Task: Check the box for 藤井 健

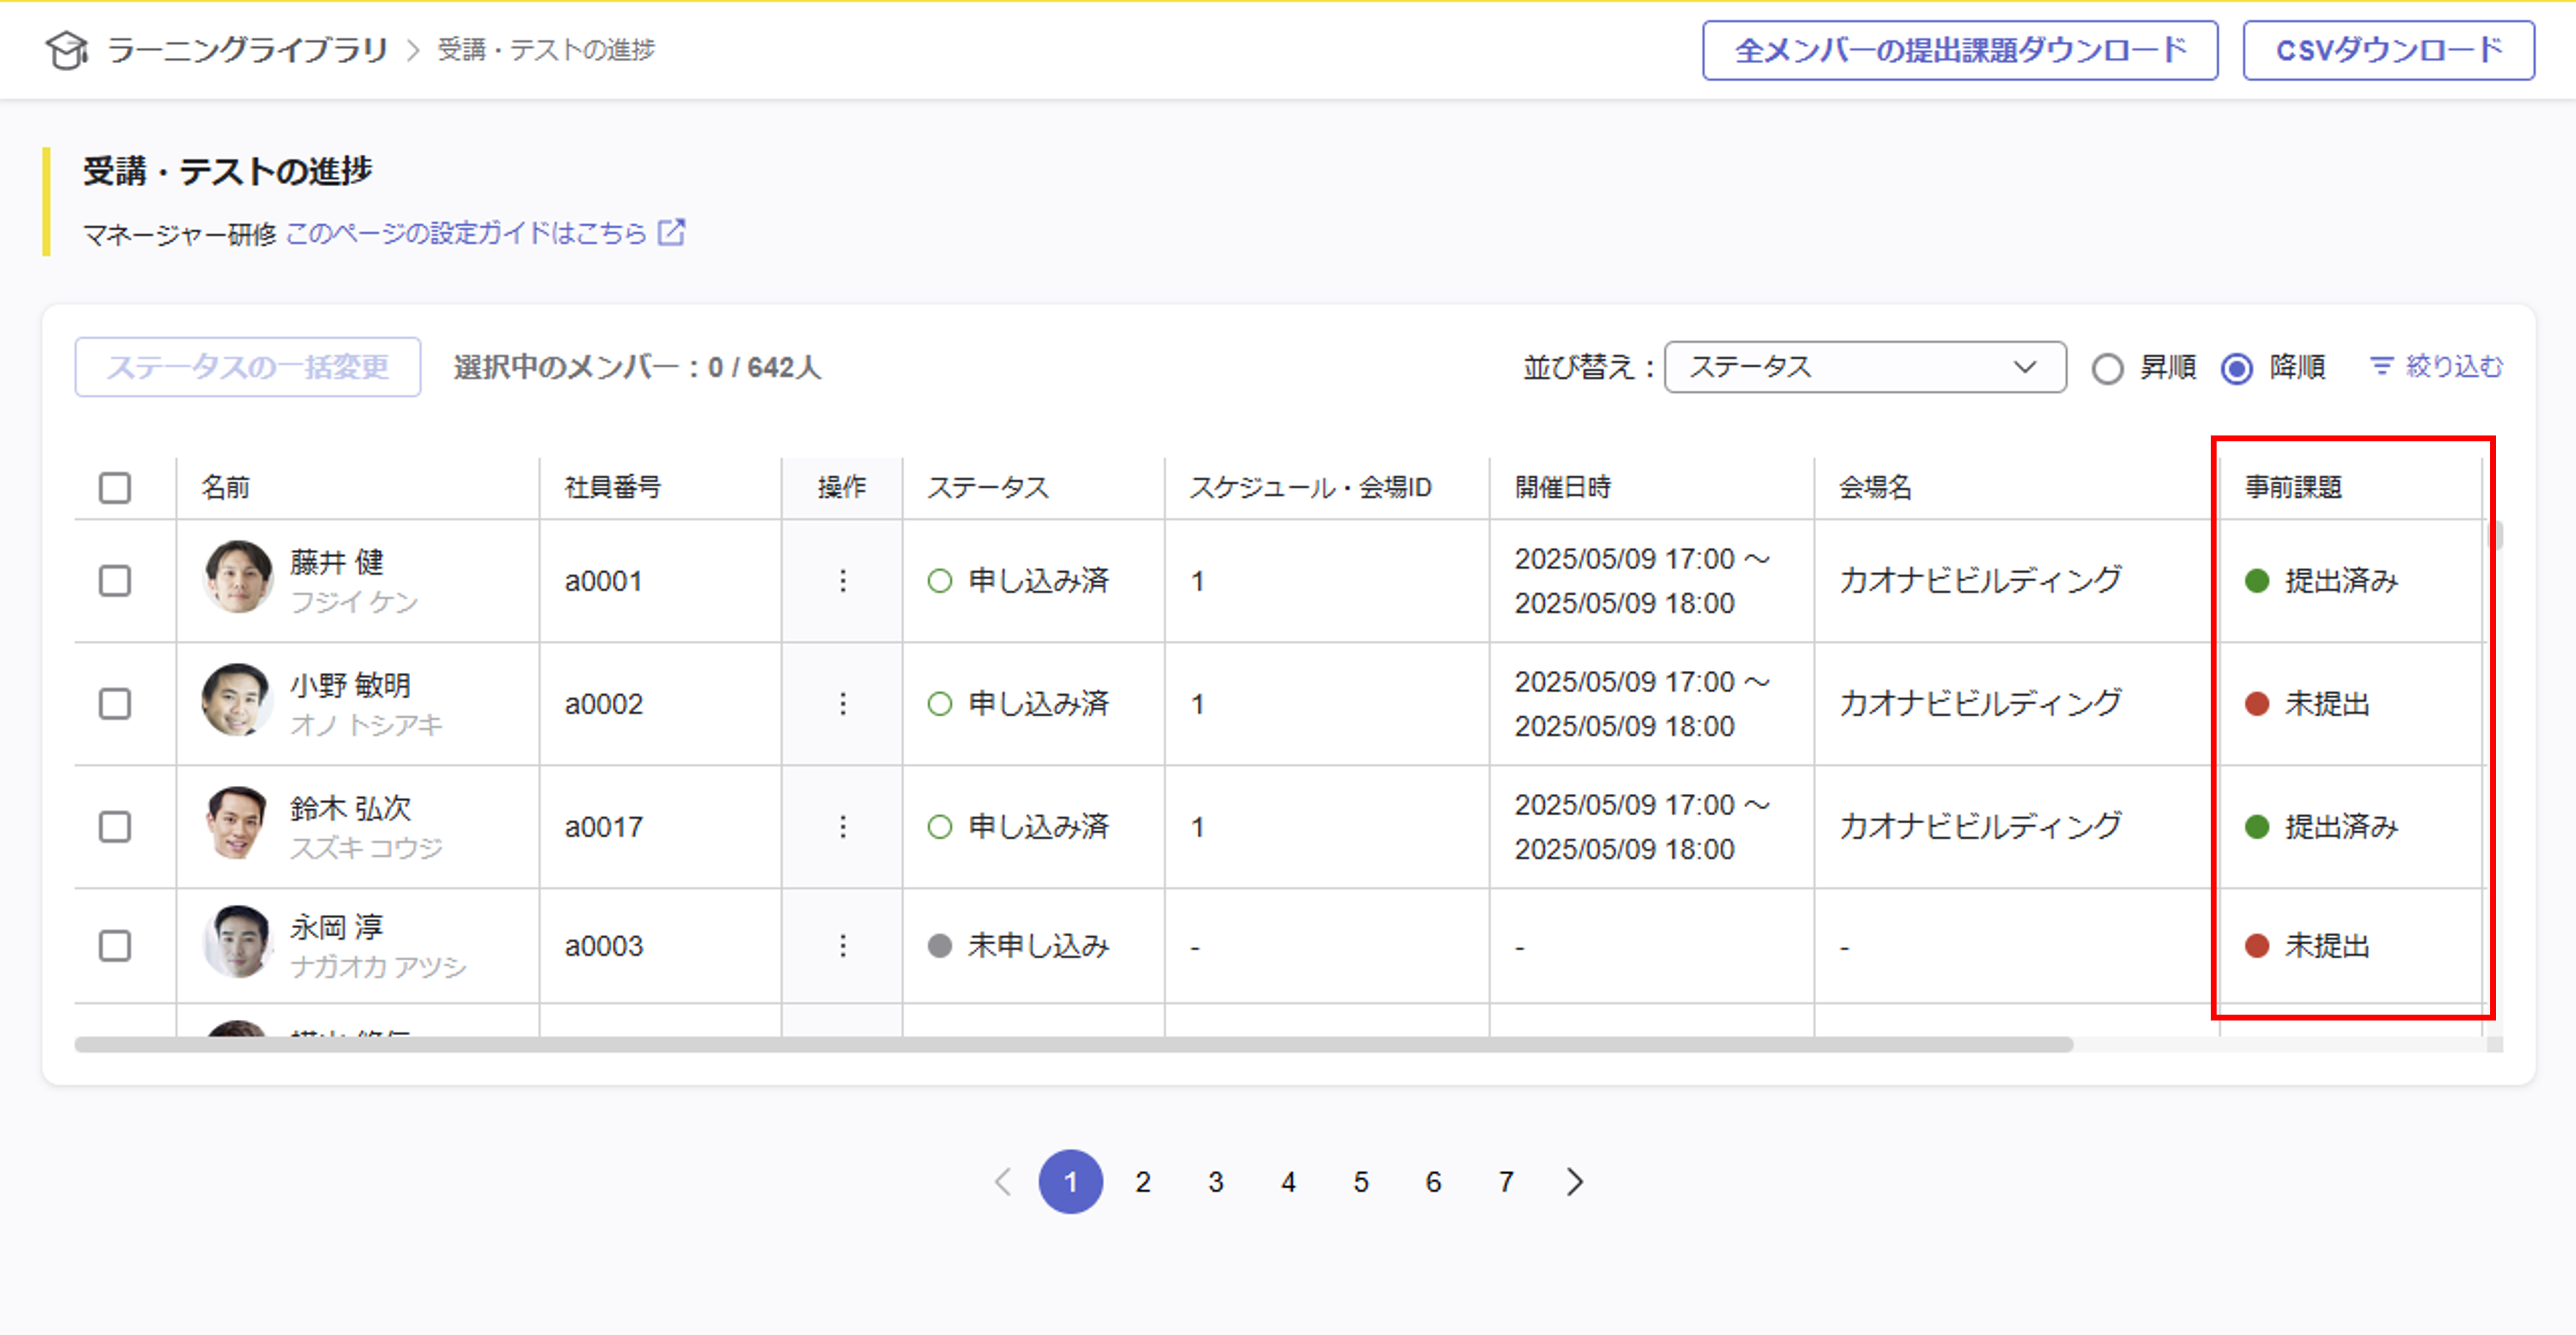Action: (115, 581)
